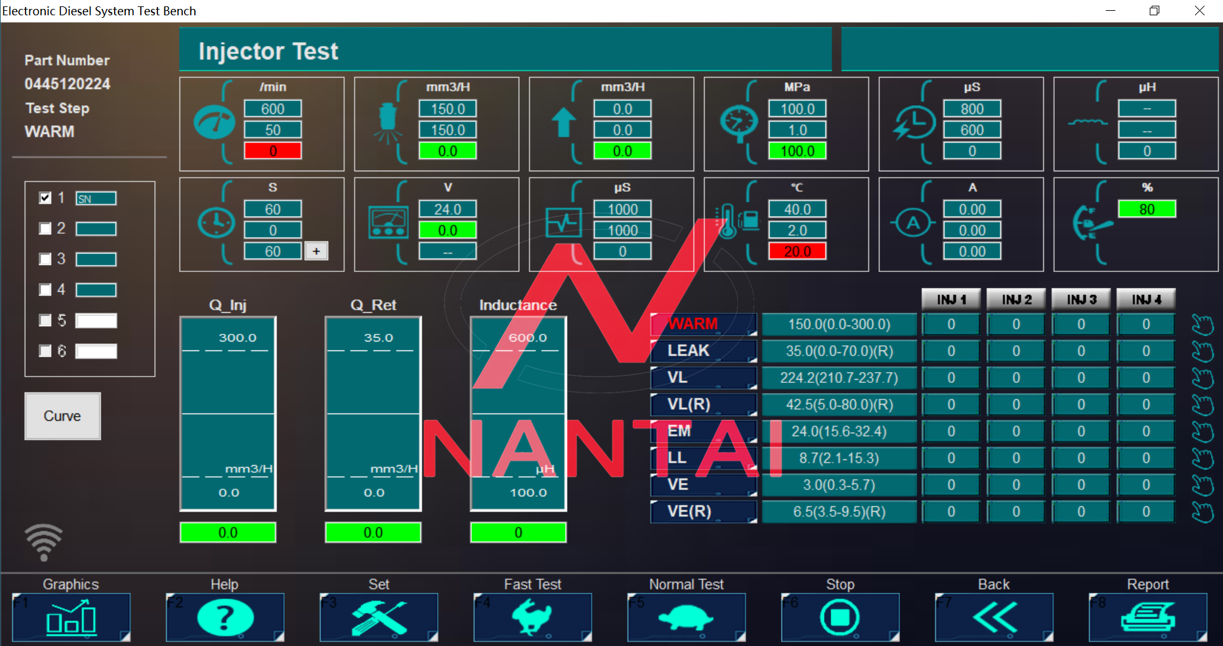Enable injector channel 6 checkbox
Viewport: 1223px width, 646px height.
pyautogui.click(x=45, y=351)
